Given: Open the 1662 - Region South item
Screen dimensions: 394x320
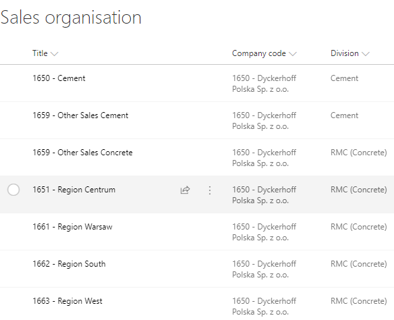Looking at the screenshot, I should [69, 264].
